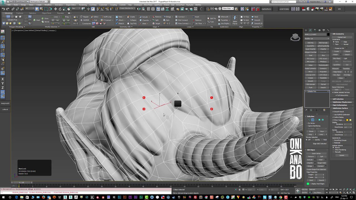Toggle the Preserve UVs checkbox

[x=334, y=48]
